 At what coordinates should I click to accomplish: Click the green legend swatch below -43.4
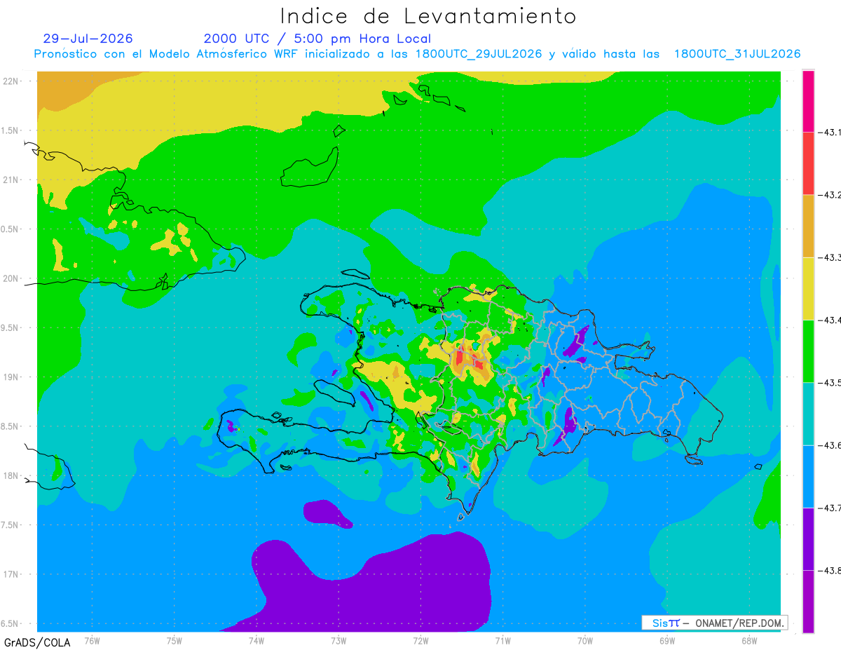coord(808,351)
